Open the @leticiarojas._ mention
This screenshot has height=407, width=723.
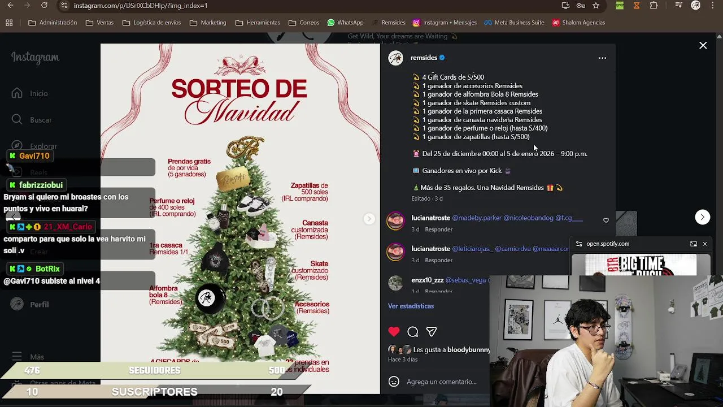click(x=472, y=249)
